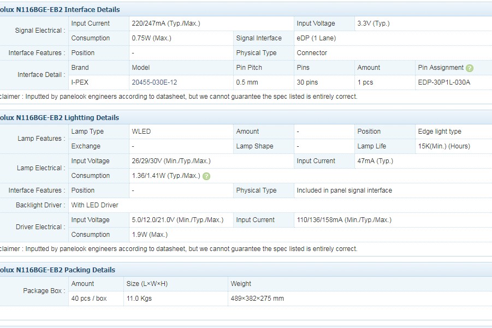Click the Pins column header
492x328 pixels.
coord(303,68)
